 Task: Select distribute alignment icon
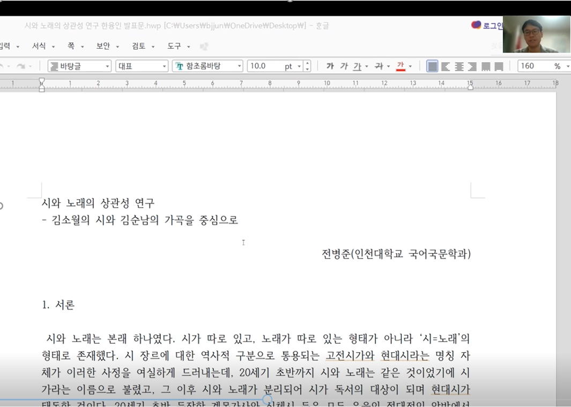[x=486, y=66]
